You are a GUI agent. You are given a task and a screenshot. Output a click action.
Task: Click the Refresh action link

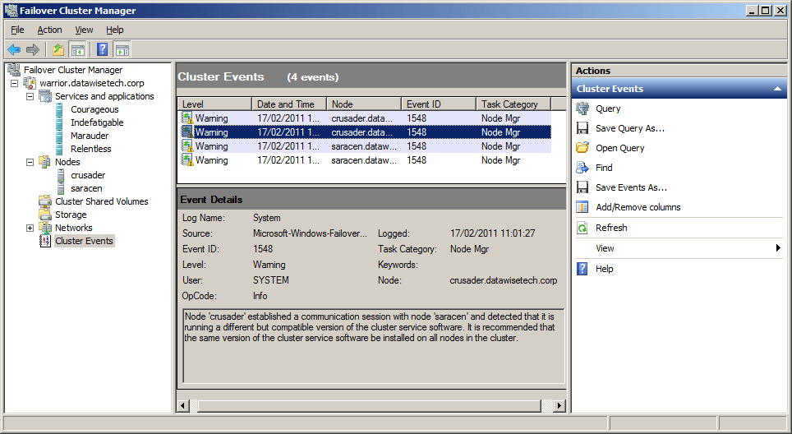(x=611, y=228)
